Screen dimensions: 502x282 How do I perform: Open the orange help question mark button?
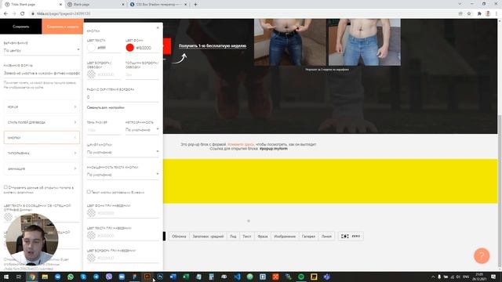pos(482,255)
